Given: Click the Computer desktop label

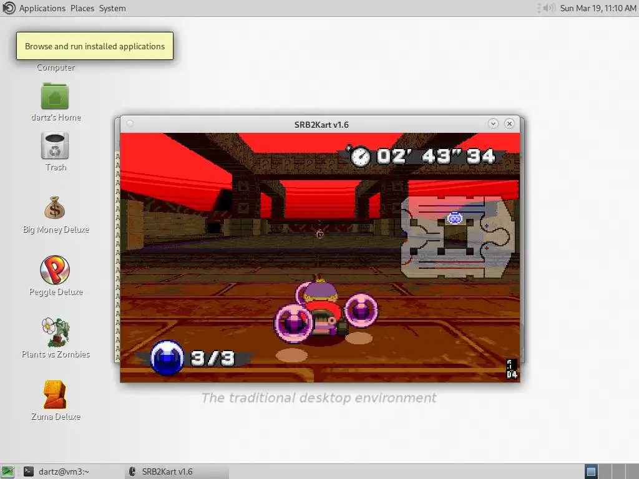Looking at the screenshot, I should click(56, 67).
